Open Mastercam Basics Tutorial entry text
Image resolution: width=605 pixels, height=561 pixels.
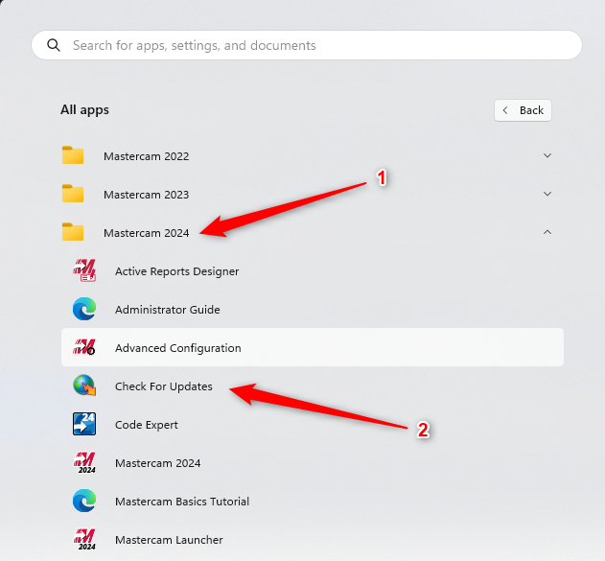182,502
